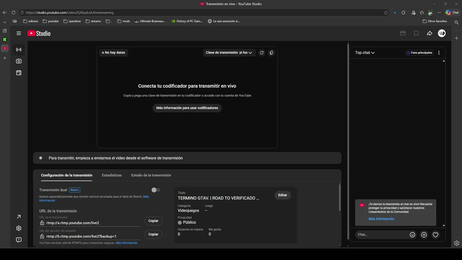Open the streams bookmarks folder
Screen dimensions: 462x260
(x=93, y=21)
